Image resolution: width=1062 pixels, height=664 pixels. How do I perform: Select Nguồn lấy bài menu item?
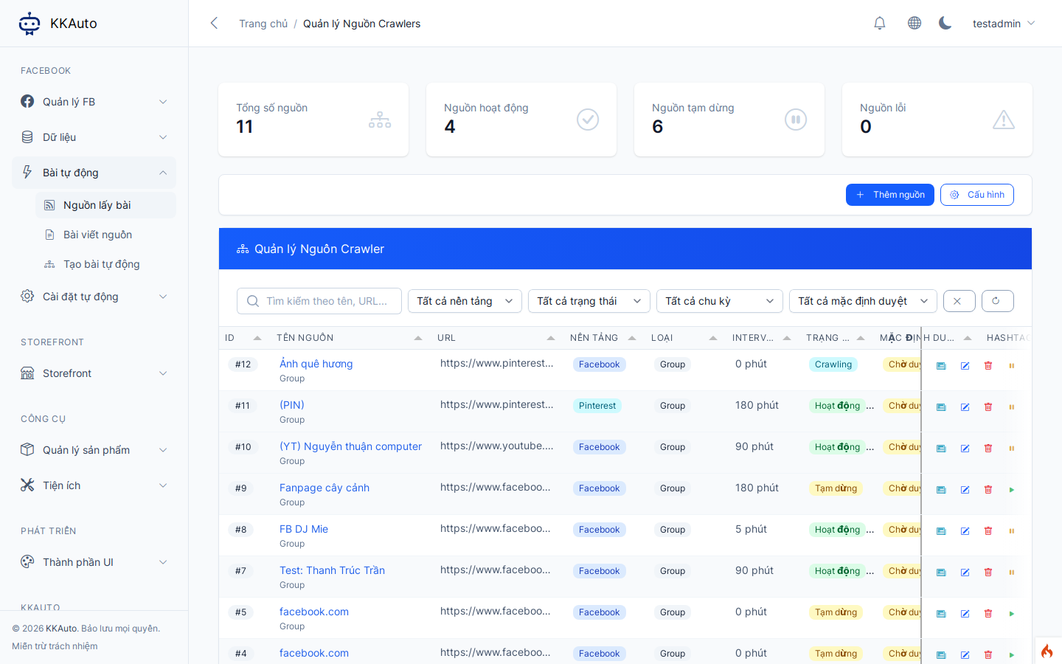[105, 205]
